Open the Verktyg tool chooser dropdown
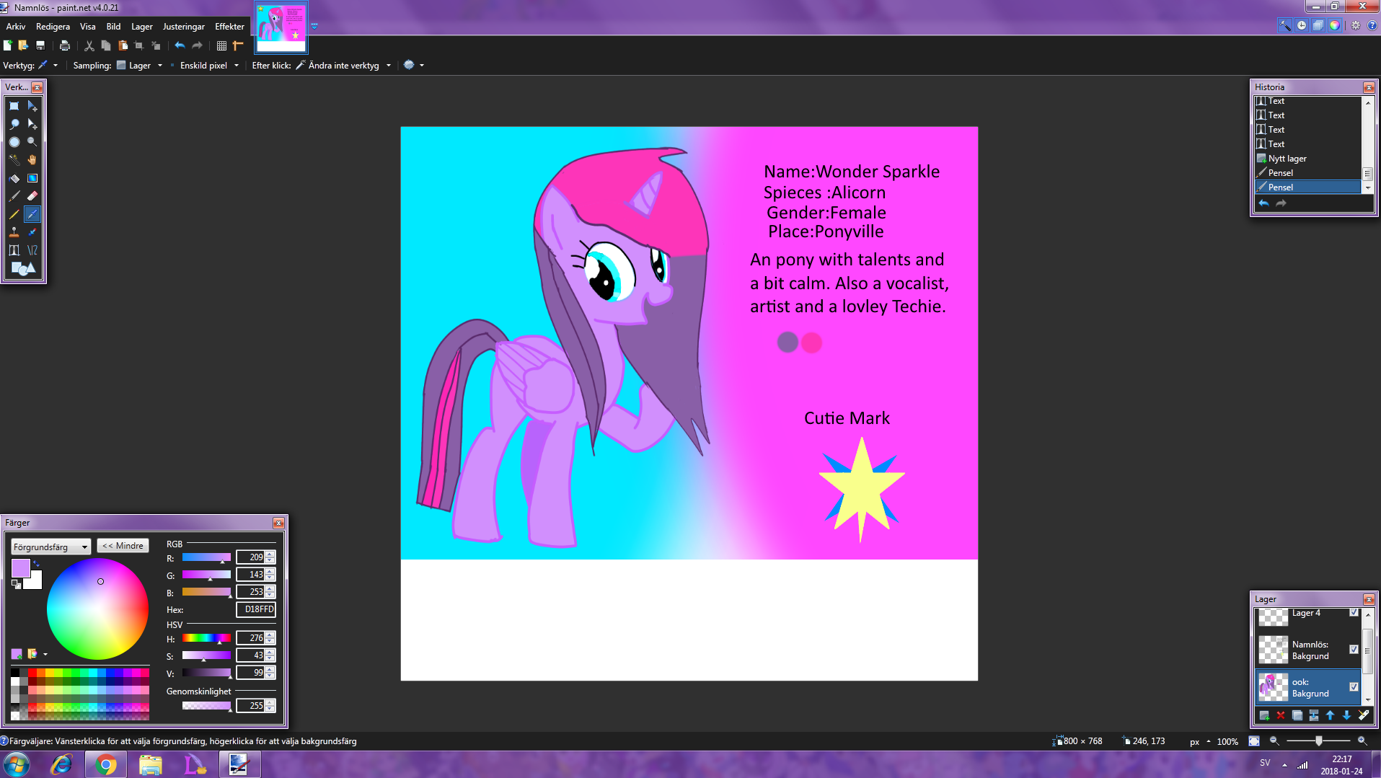Viewport: 1381px width, 778px height. click(x=56, y=66)
